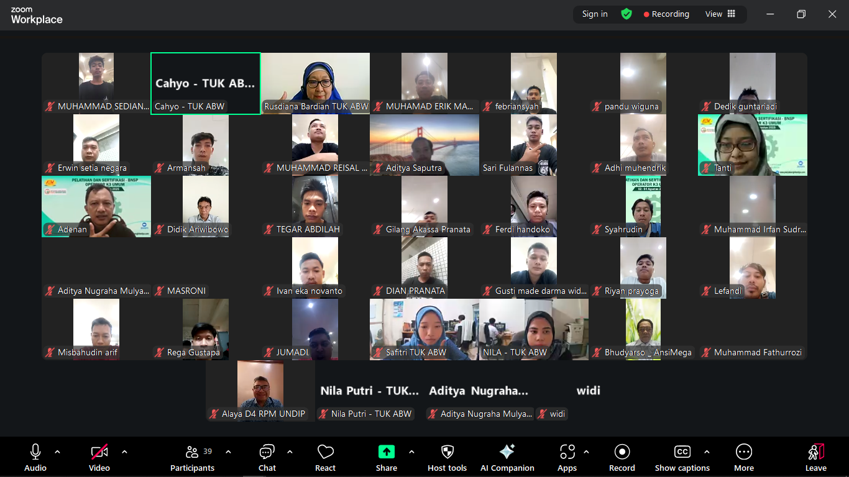Image resolution: width=849 pixels, height=477 pixels.
Task: Select Rusdiana Bardian TUK ABW video tile
Action: (x=315, y=83)
